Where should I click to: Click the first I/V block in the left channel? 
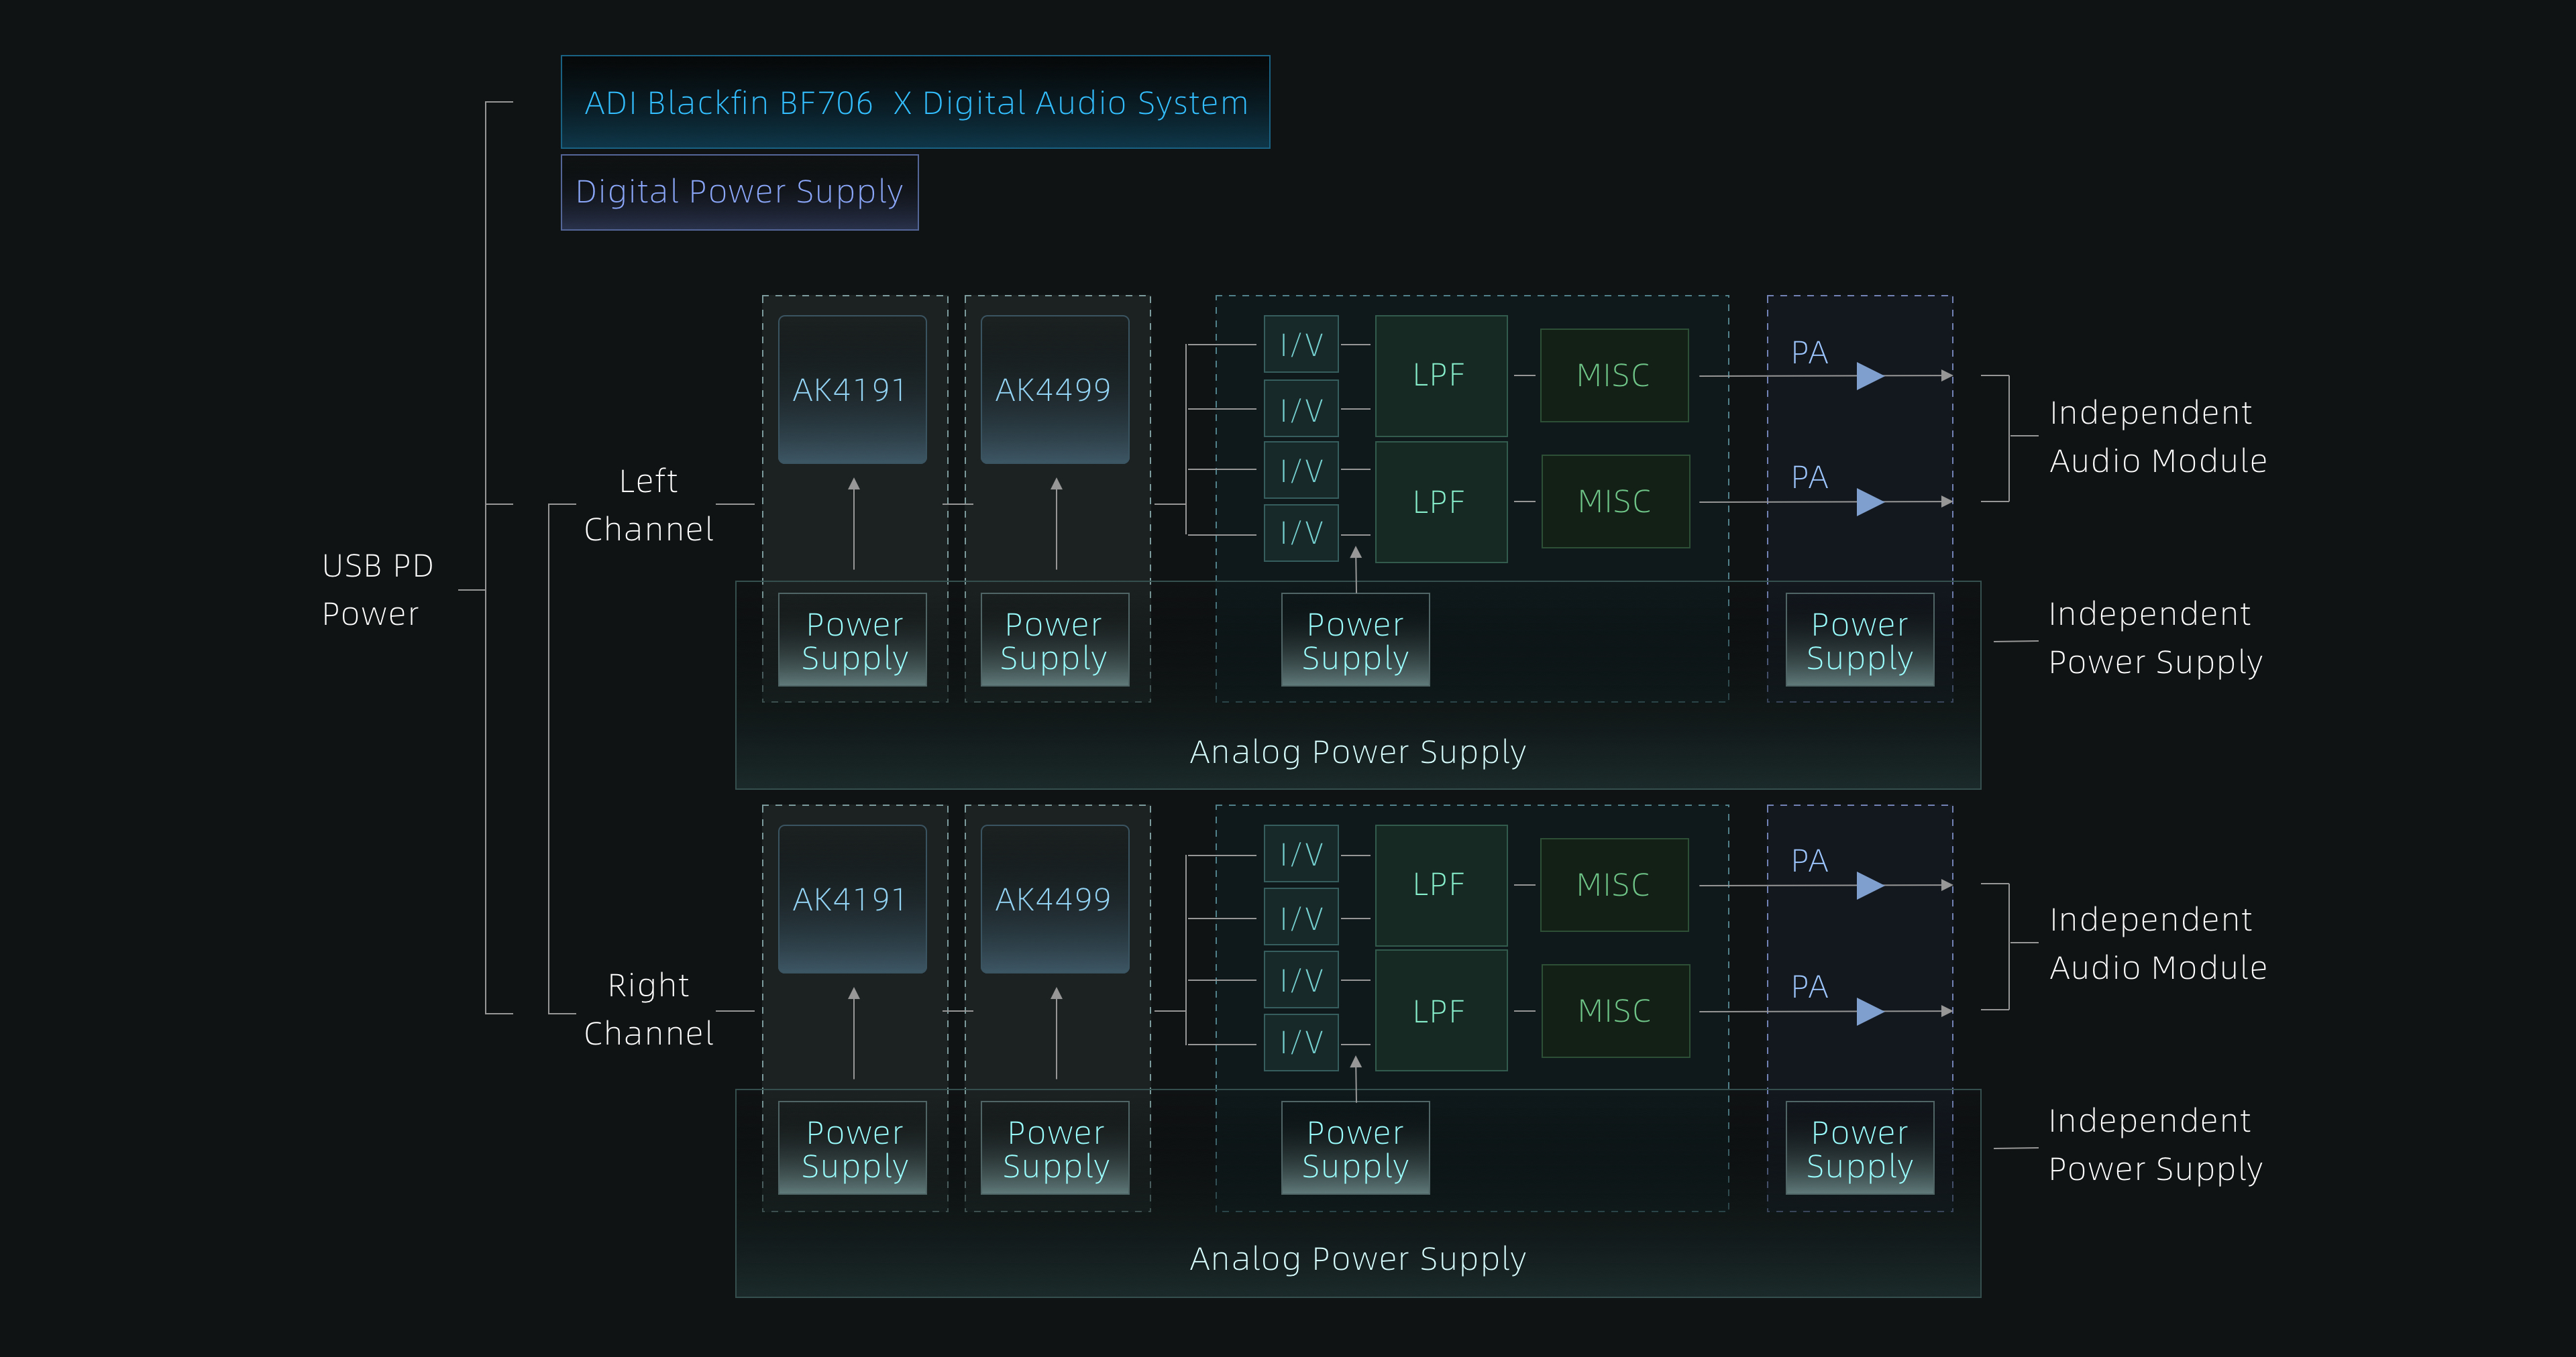[x=1300, y=345]
